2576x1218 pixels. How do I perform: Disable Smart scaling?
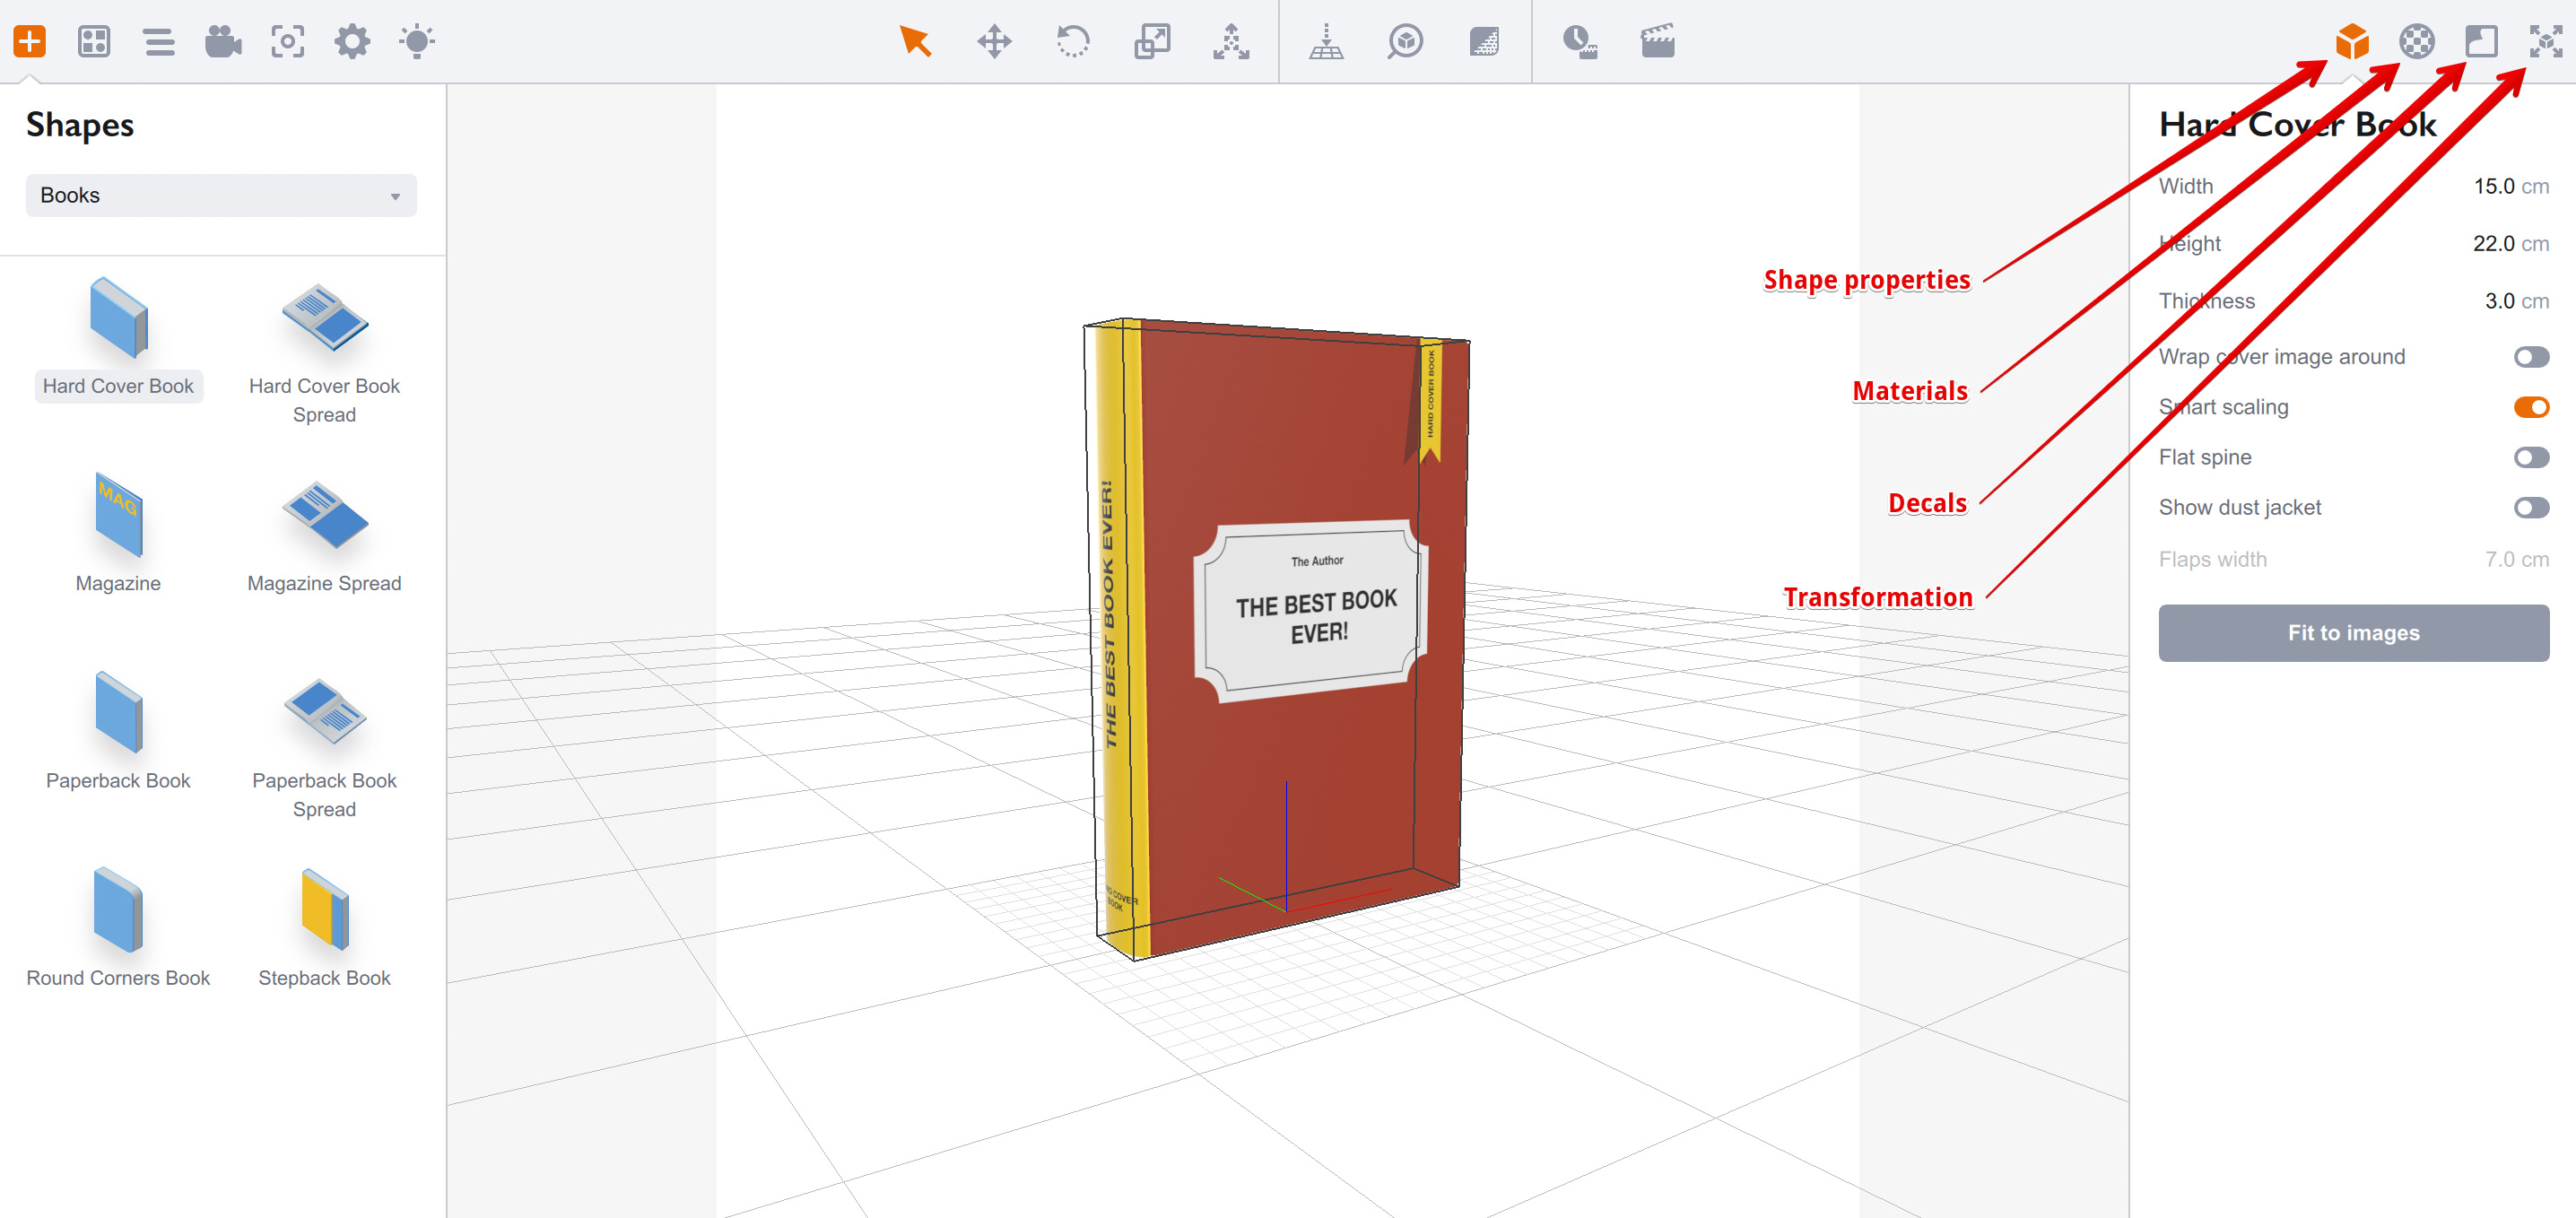click(x=2531, y=407)
